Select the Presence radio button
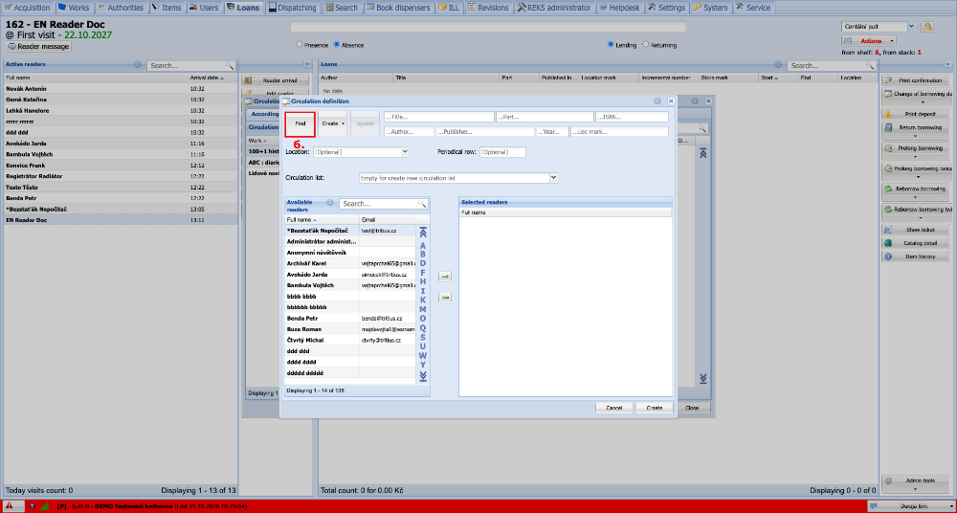Screen dimensions: 957x513 299,45
